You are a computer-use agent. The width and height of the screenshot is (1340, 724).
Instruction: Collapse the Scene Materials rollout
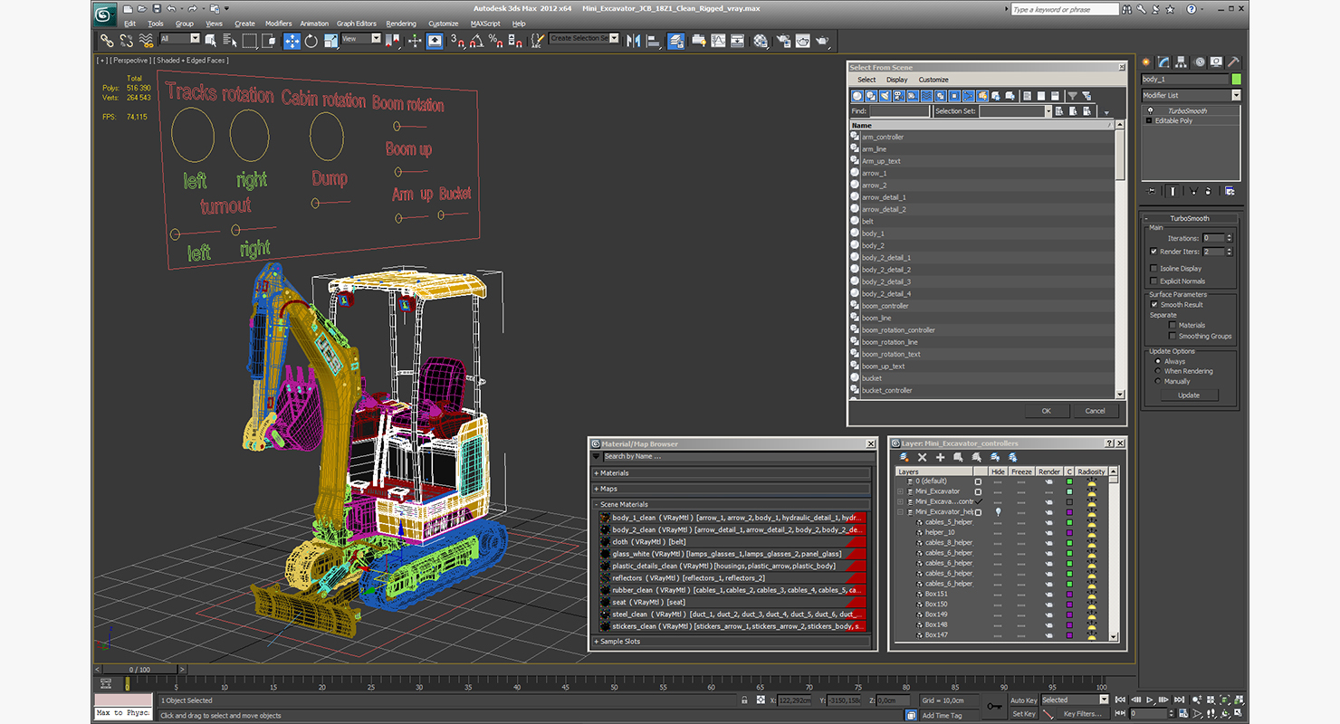pos(732,504)
